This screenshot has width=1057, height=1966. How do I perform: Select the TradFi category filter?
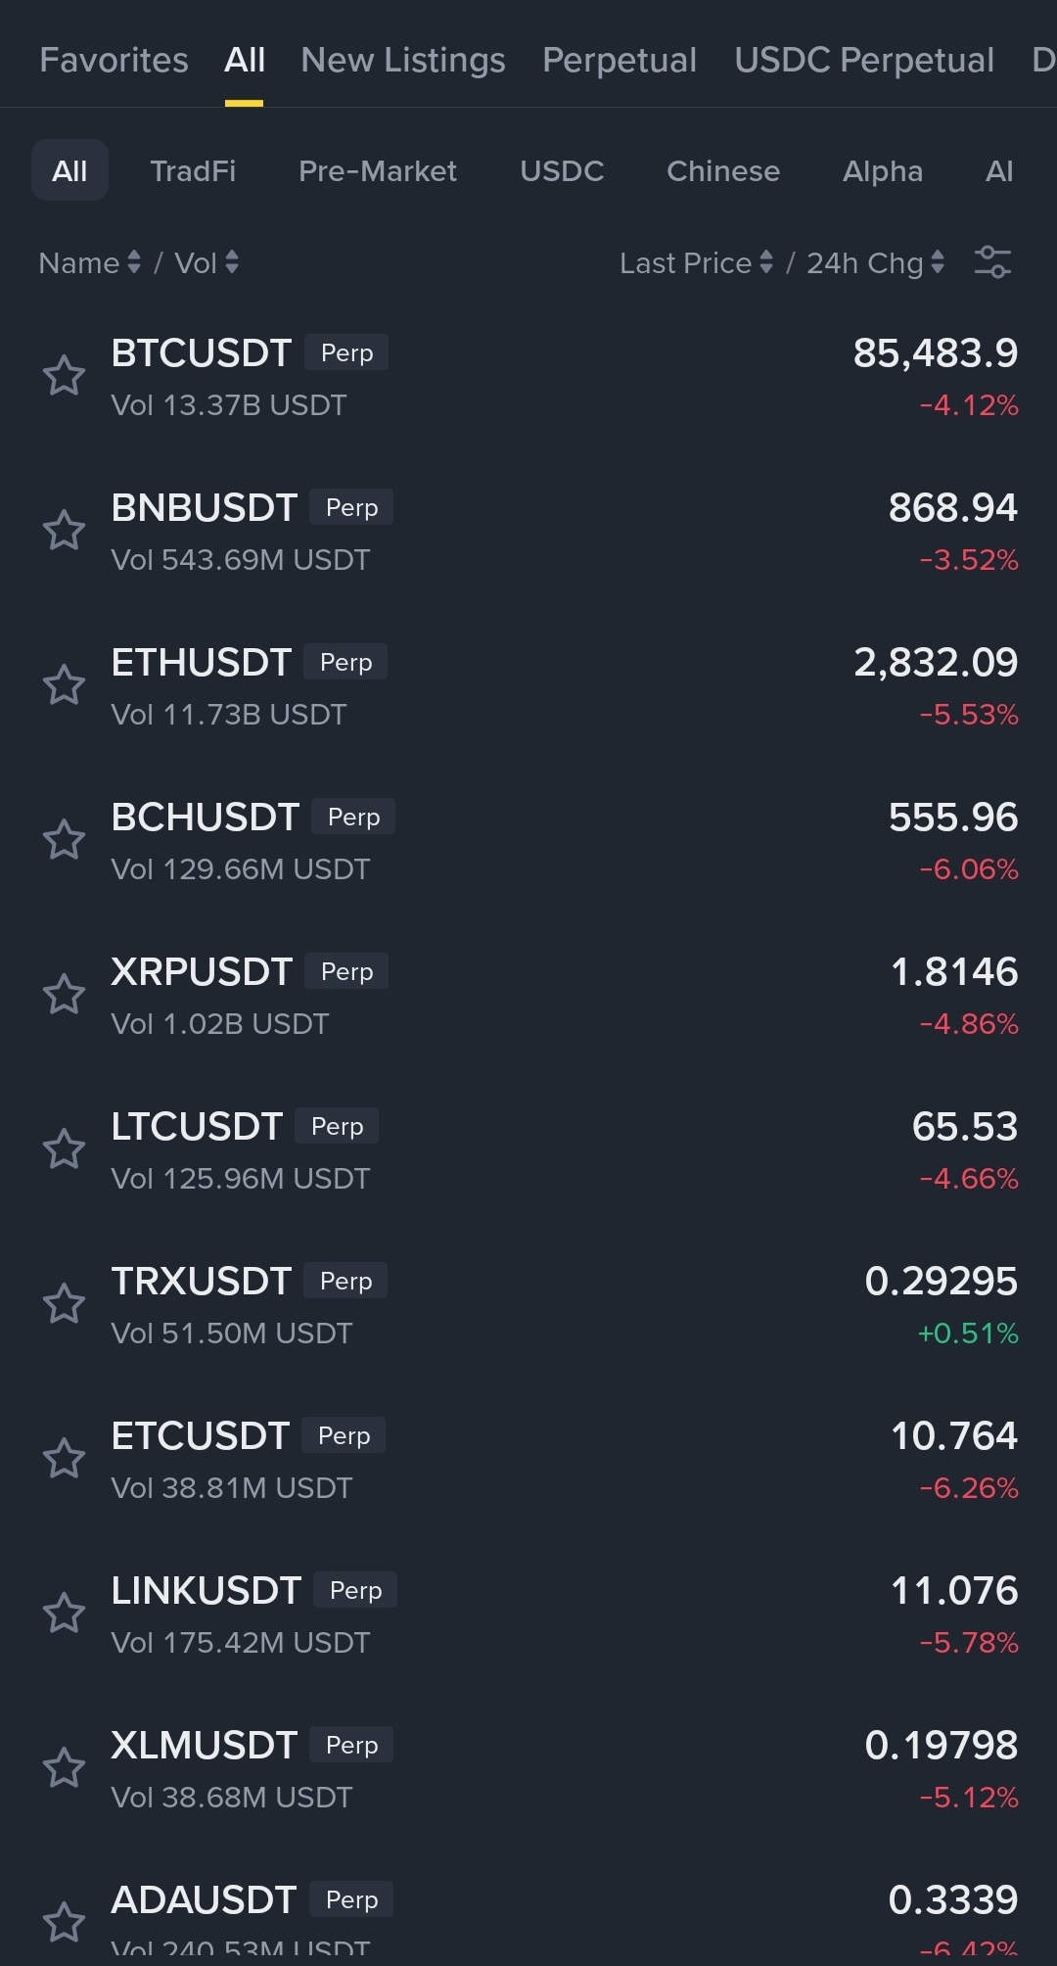click(x=193, y=171)
